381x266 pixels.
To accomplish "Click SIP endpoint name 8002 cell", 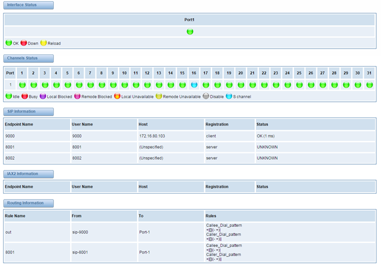I will click(37, 158).
